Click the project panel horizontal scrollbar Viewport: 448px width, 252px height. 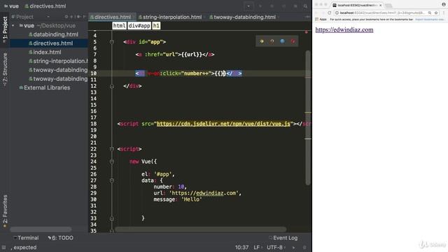point(41,229)
